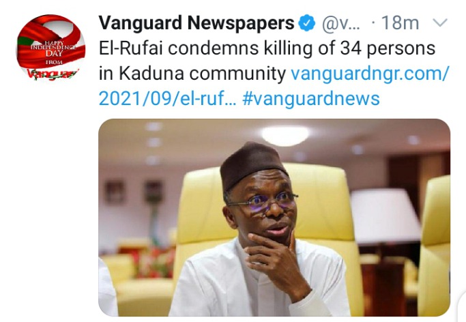Select the 'in Kaduna community' tweet text
The height and width of the screenshot is (322, 466).
192,74
